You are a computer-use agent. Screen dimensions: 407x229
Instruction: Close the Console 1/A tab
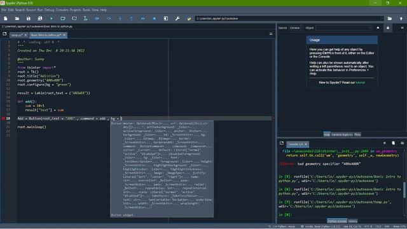coord(306,144)
